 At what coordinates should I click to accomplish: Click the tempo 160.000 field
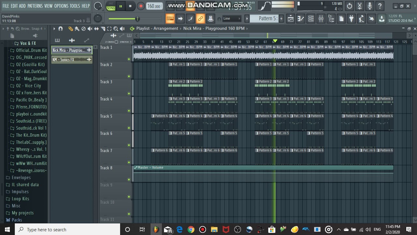pos(154,6)
